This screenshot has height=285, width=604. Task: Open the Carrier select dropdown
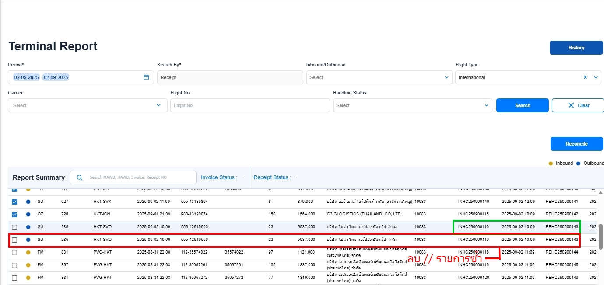pos(158,105)
